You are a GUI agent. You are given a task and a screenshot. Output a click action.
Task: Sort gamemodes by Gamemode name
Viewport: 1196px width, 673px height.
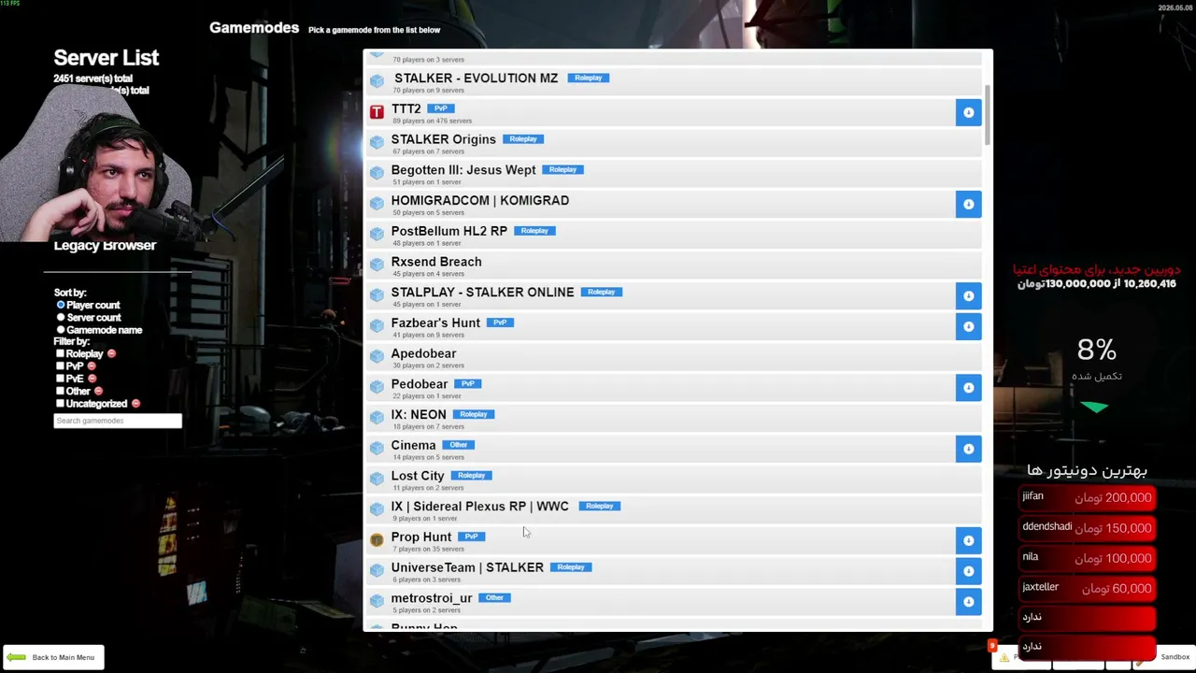(61, 330)
